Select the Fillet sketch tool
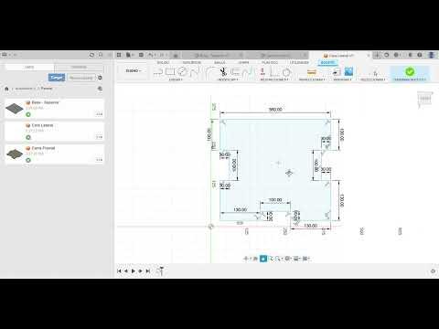439x329 pixels. (x=211, y=72)
